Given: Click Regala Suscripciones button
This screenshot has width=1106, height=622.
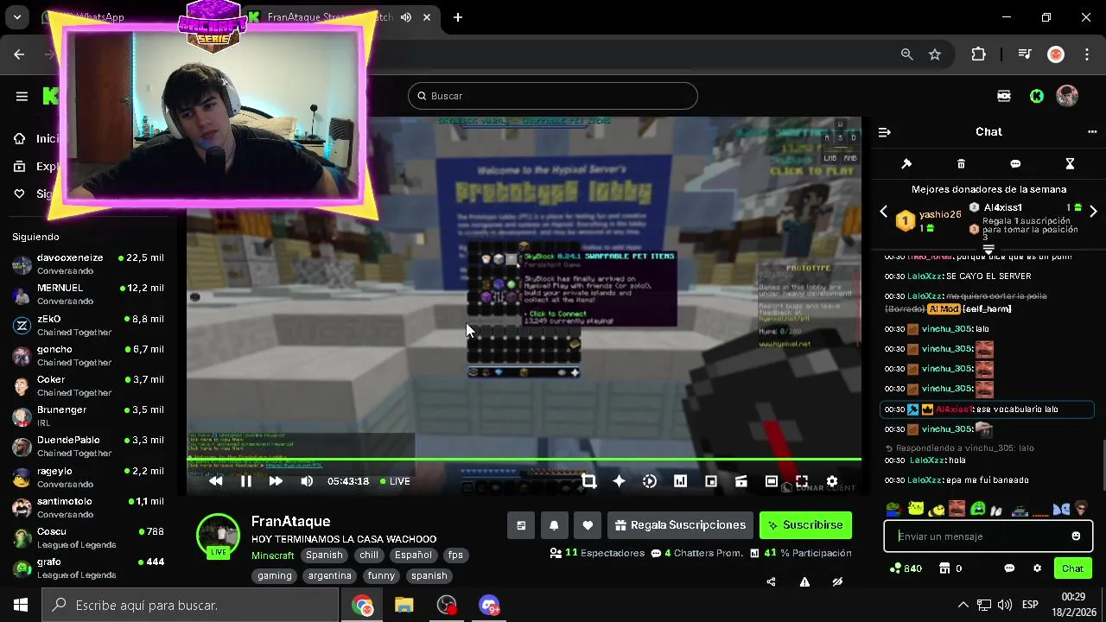Looking at the screenshot, I should pos(679,525).
